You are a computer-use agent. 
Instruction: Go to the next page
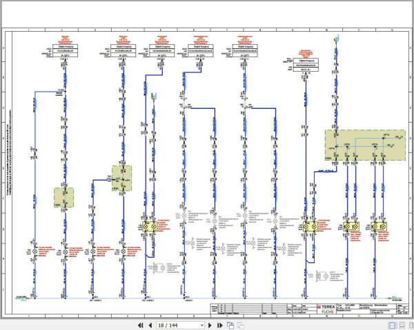tap(210, 325)
